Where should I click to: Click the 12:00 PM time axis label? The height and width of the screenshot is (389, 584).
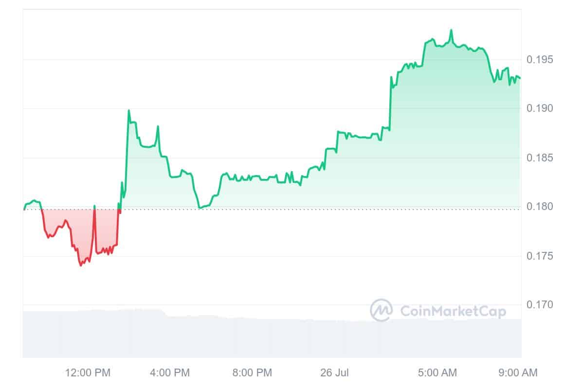88,373
